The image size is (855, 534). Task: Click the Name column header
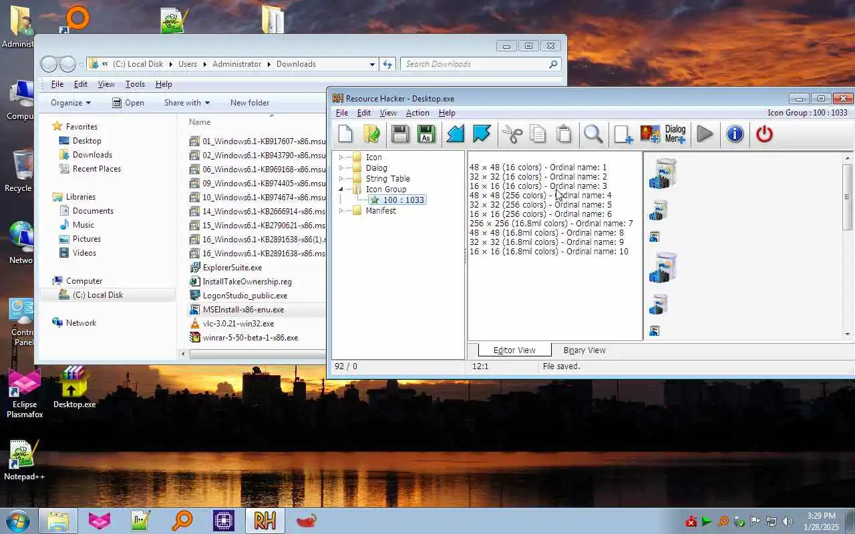coord(200,122)
